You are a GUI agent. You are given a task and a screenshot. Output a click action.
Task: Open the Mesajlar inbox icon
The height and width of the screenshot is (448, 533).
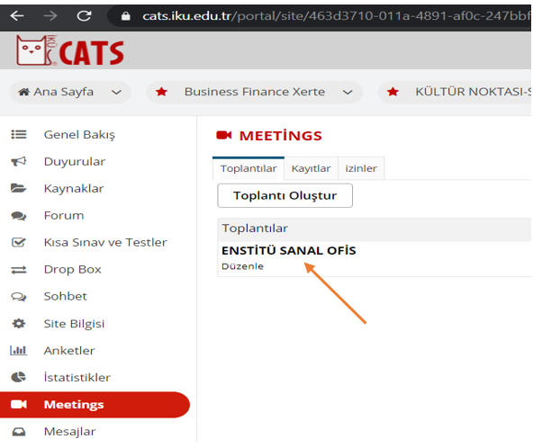pos(19,432)
